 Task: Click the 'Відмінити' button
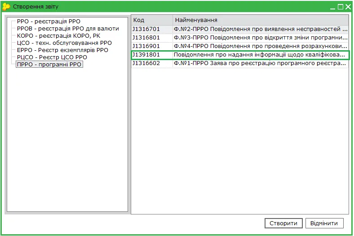tap(324, 223)
